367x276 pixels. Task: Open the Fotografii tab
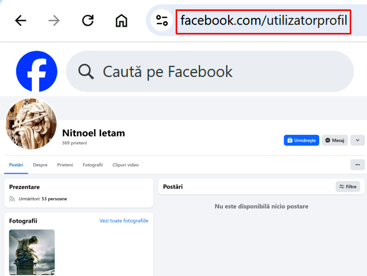click(93, 165)
